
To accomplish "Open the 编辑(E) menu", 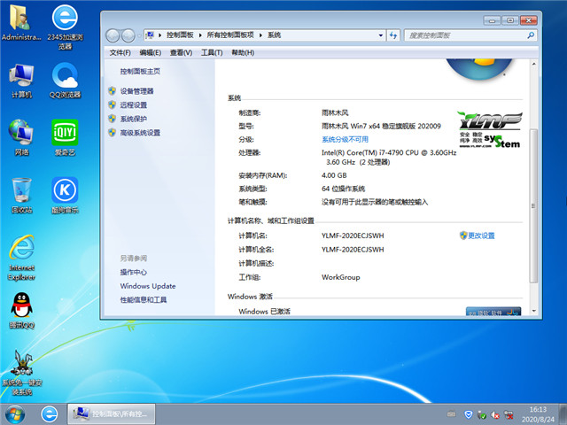I will (150, 53).
